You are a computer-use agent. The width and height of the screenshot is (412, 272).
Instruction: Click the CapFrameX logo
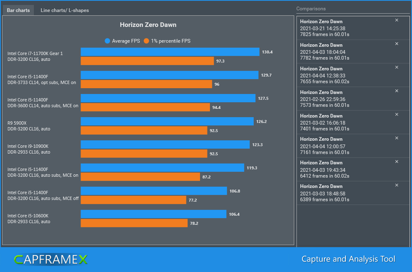coord(51,259)
